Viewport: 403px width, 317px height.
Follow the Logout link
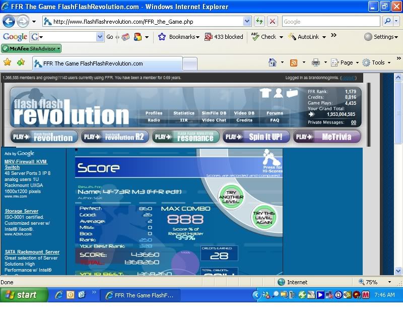click(348, 78)
